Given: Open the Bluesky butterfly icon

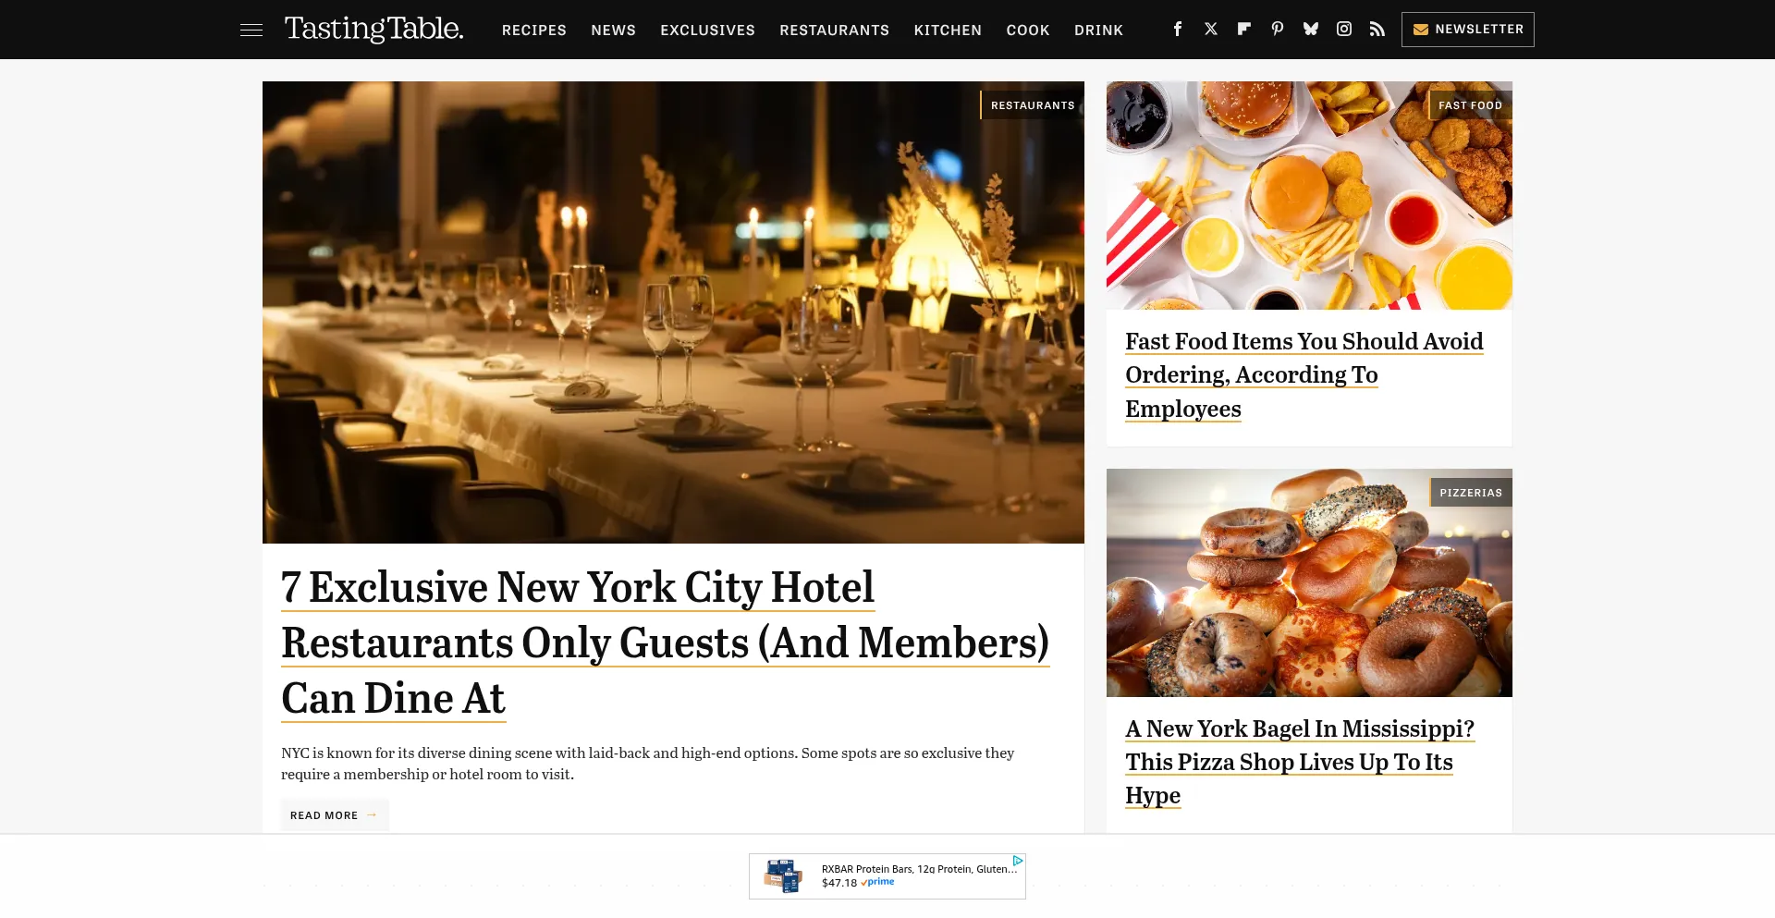Looking at the screenshot, I should [1311, 29].
